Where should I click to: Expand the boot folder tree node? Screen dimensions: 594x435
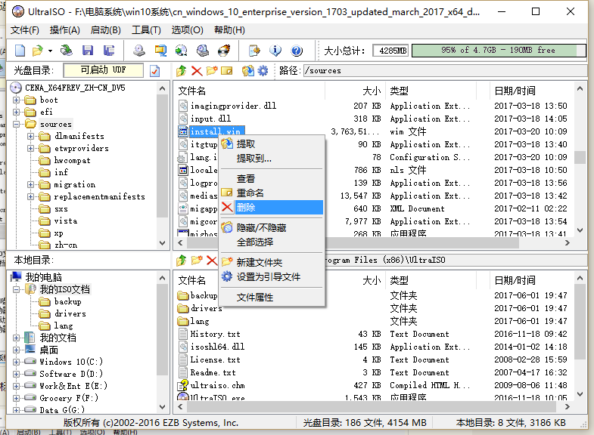pos(17,100)
